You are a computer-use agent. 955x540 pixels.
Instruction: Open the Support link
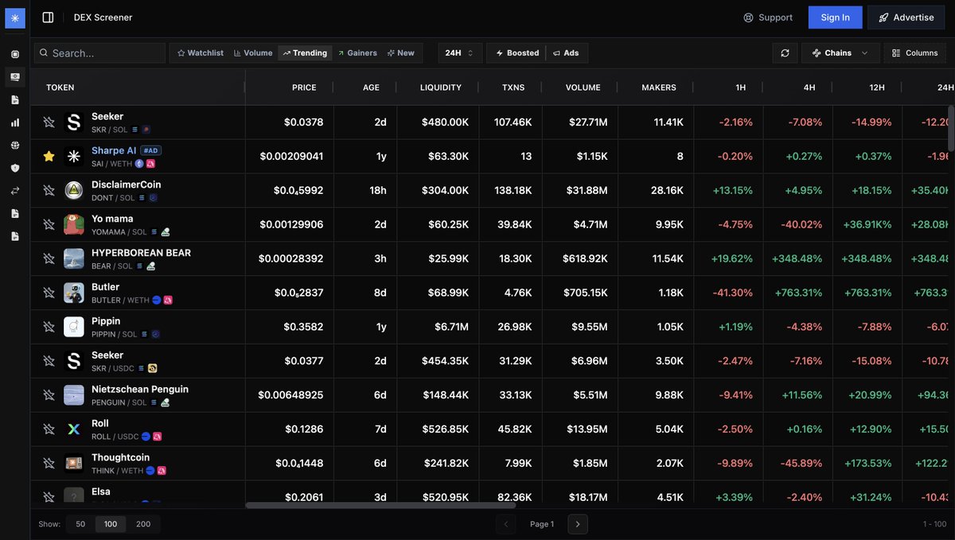coord(768,17)
